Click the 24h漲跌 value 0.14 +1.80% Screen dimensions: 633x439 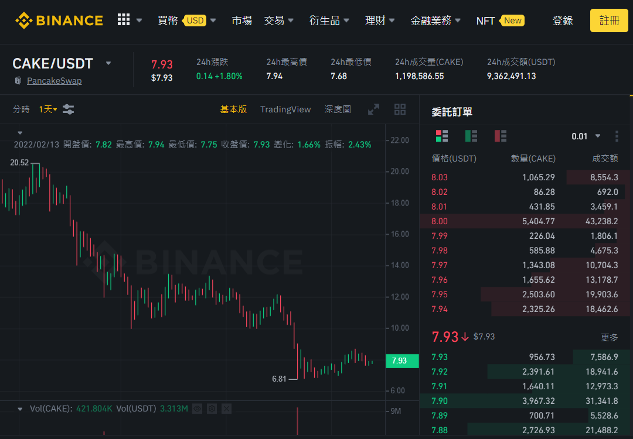pos(219,76)
